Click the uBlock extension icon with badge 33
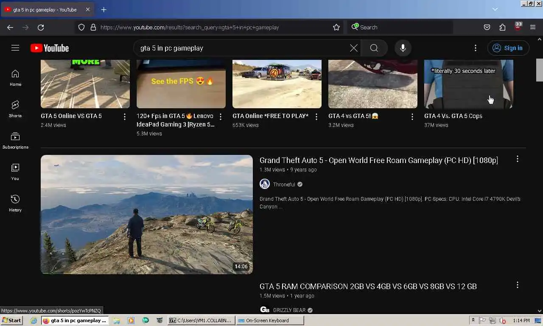This screenshot has height=326, width=543. pos(518,27)
